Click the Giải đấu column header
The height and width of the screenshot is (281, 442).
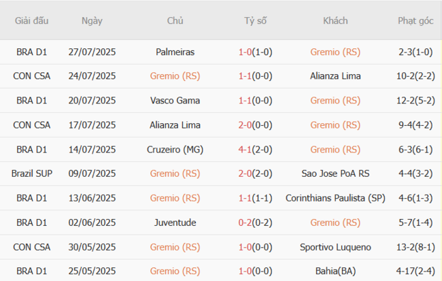coord(31,20)
